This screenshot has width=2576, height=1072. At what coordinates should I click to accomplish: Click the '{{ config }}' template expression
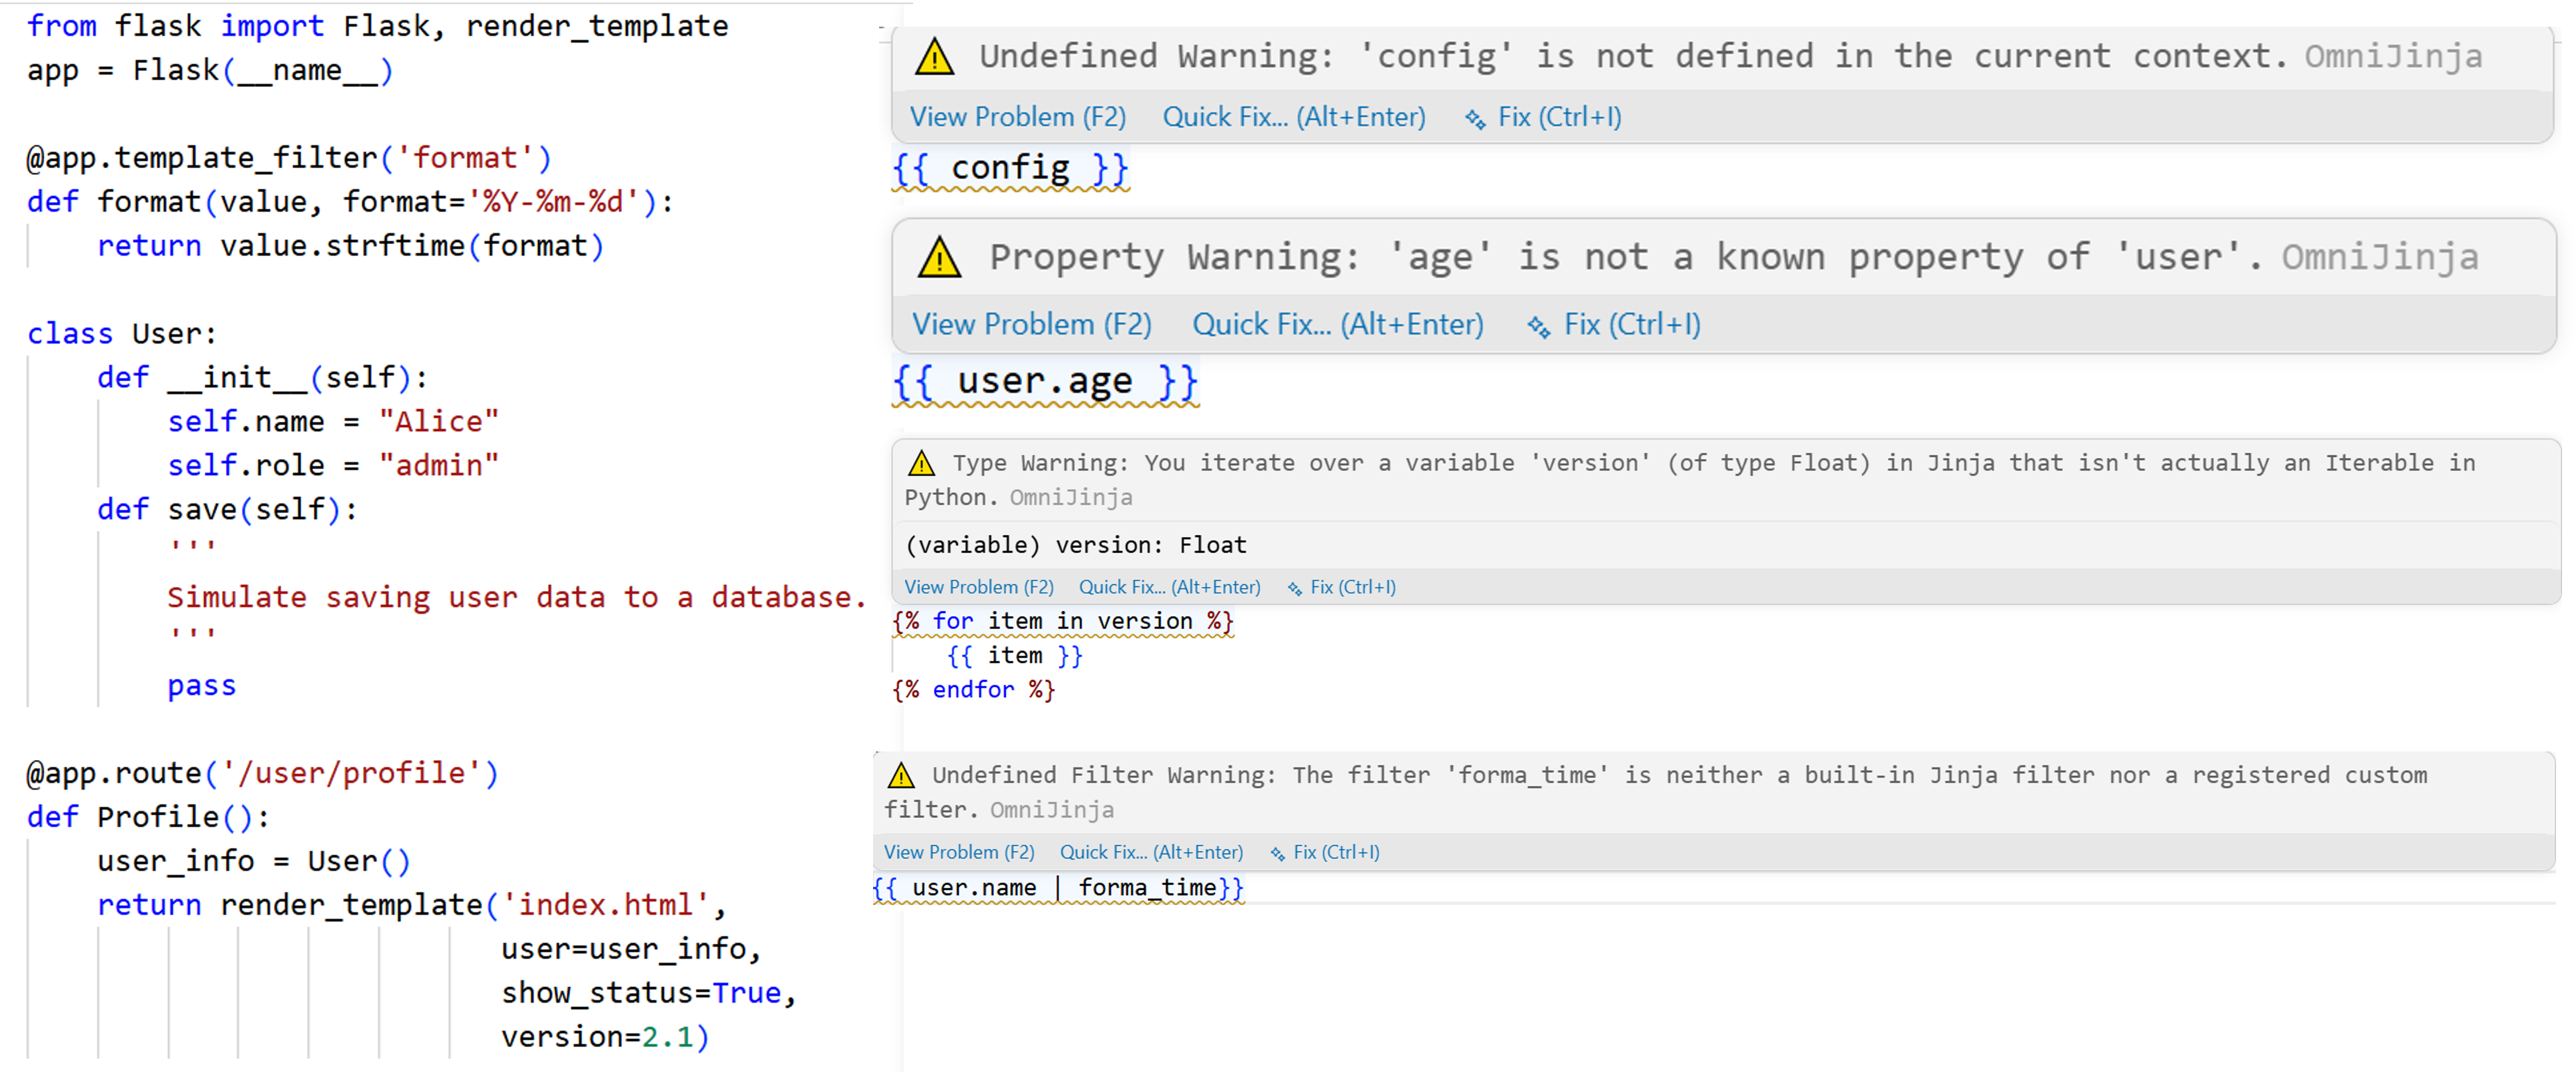(x=1010, y=168)
